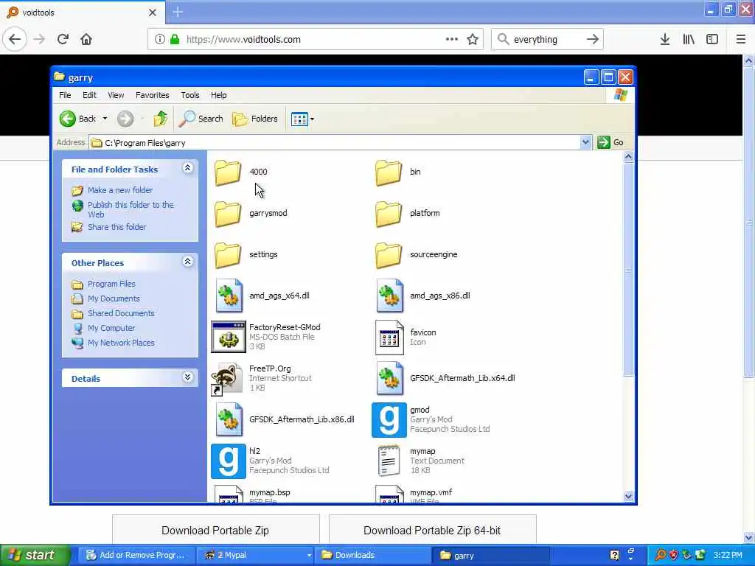755x566 pixels.
Task: Click the Explorer scrollbar down arrow
Action: 628,496
